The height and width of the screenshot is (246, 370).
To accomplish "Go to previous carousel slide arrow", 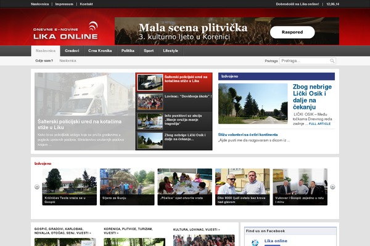I will click(37, 187).
